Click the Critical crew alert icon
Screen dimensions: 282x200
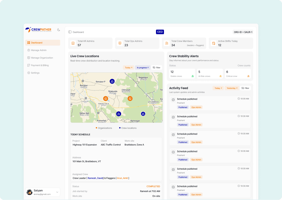[x=248, y=76]
